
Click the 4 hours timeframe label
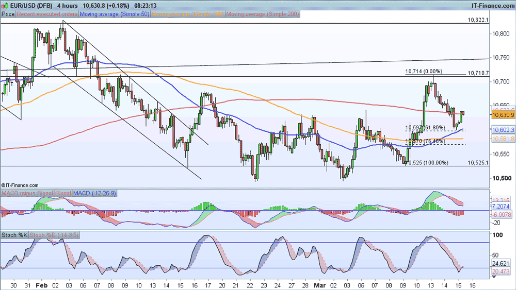click(68, 6)
